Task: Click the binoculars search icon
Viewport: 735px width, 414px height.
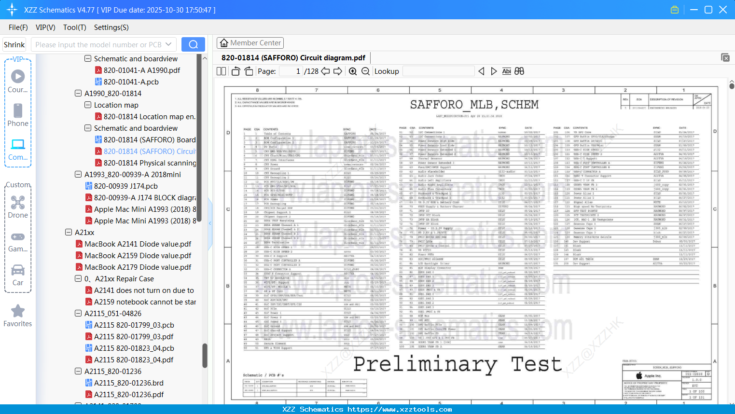Action: pos(519,71)
